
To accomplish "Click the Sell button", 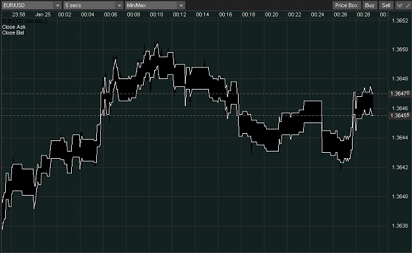I will coord(386,5).
